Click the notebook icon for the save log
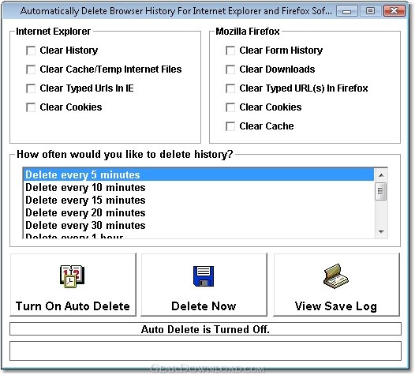 point(336,276)
